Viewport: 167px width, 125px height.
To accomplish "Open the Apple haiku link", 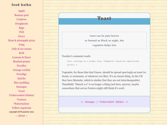I will [21, 11].
